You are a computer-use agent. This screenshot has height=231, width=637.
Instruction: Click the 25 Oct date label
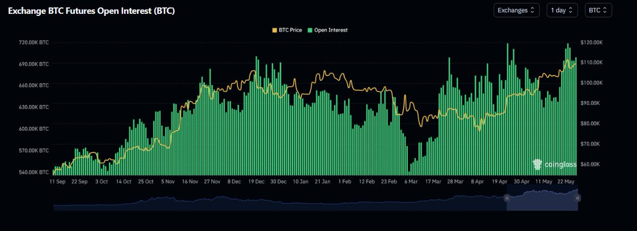(146, 181)
